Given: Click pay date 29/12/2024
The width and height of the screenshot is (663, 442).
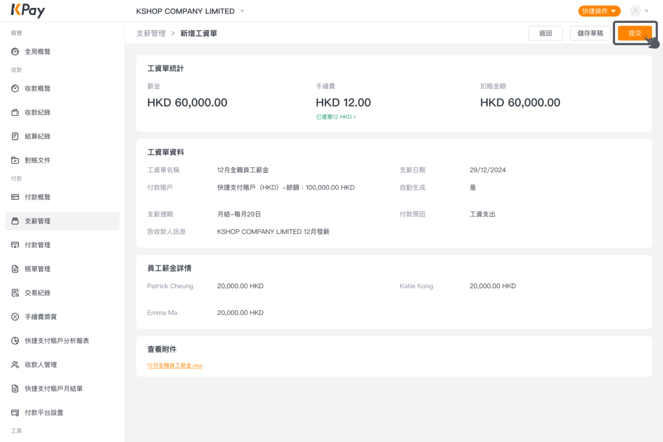Looking at the screenshot, I should coord(488,170).
